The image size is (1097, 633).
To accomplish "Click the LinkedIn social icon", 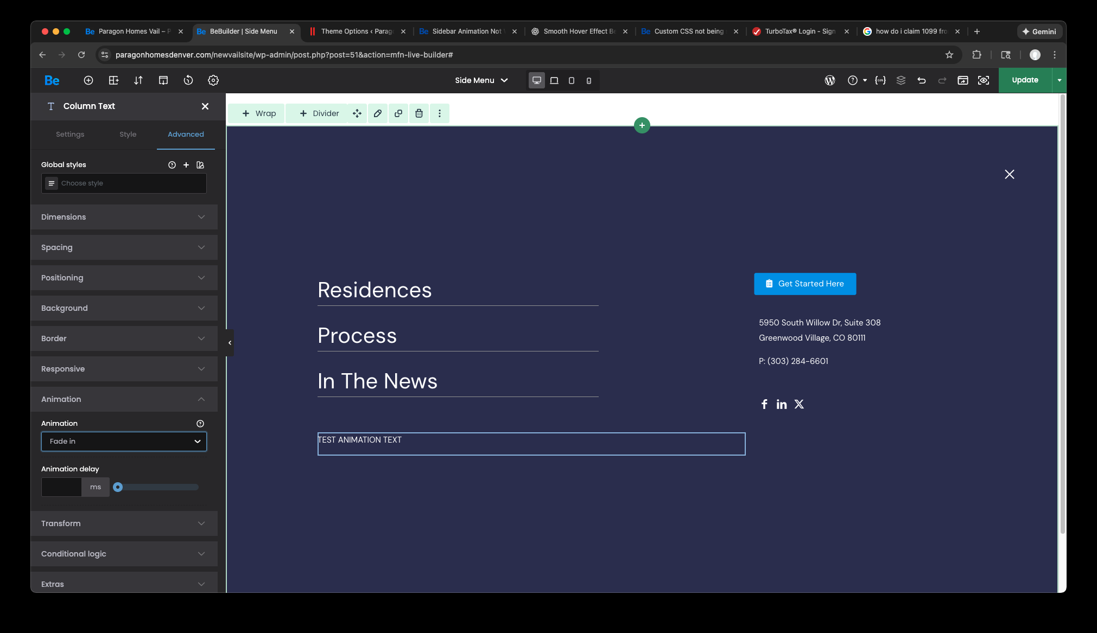I will (781, 404).
